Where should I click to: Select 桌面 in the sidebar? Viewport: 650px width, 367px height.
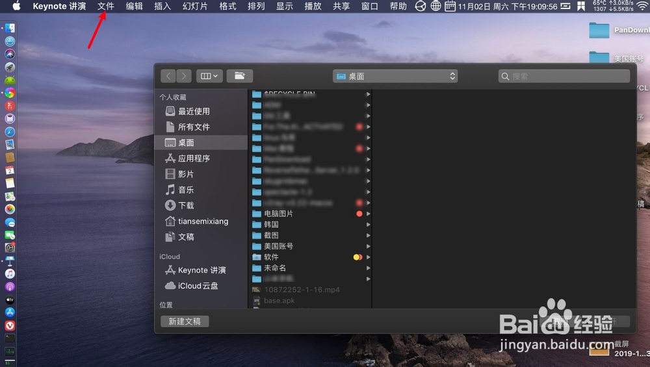(201, 142)
